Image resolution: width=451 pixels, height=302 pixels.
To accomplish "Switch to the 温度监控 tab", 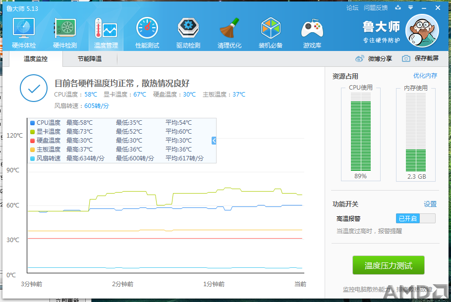I will coord(36,59).
